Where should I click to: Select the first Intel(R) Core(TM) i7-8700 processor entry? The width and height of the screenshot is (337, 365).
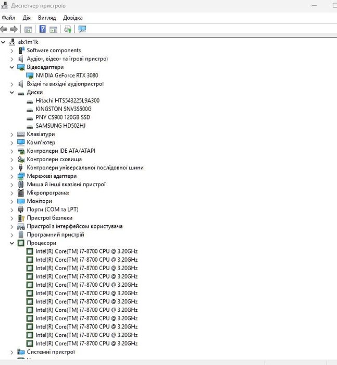[86, 251]
